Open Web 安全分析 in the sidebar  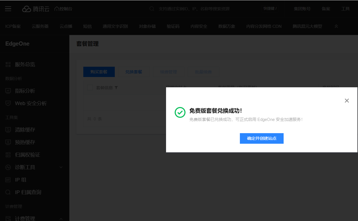pyautogui.click(x=31, y=103)
